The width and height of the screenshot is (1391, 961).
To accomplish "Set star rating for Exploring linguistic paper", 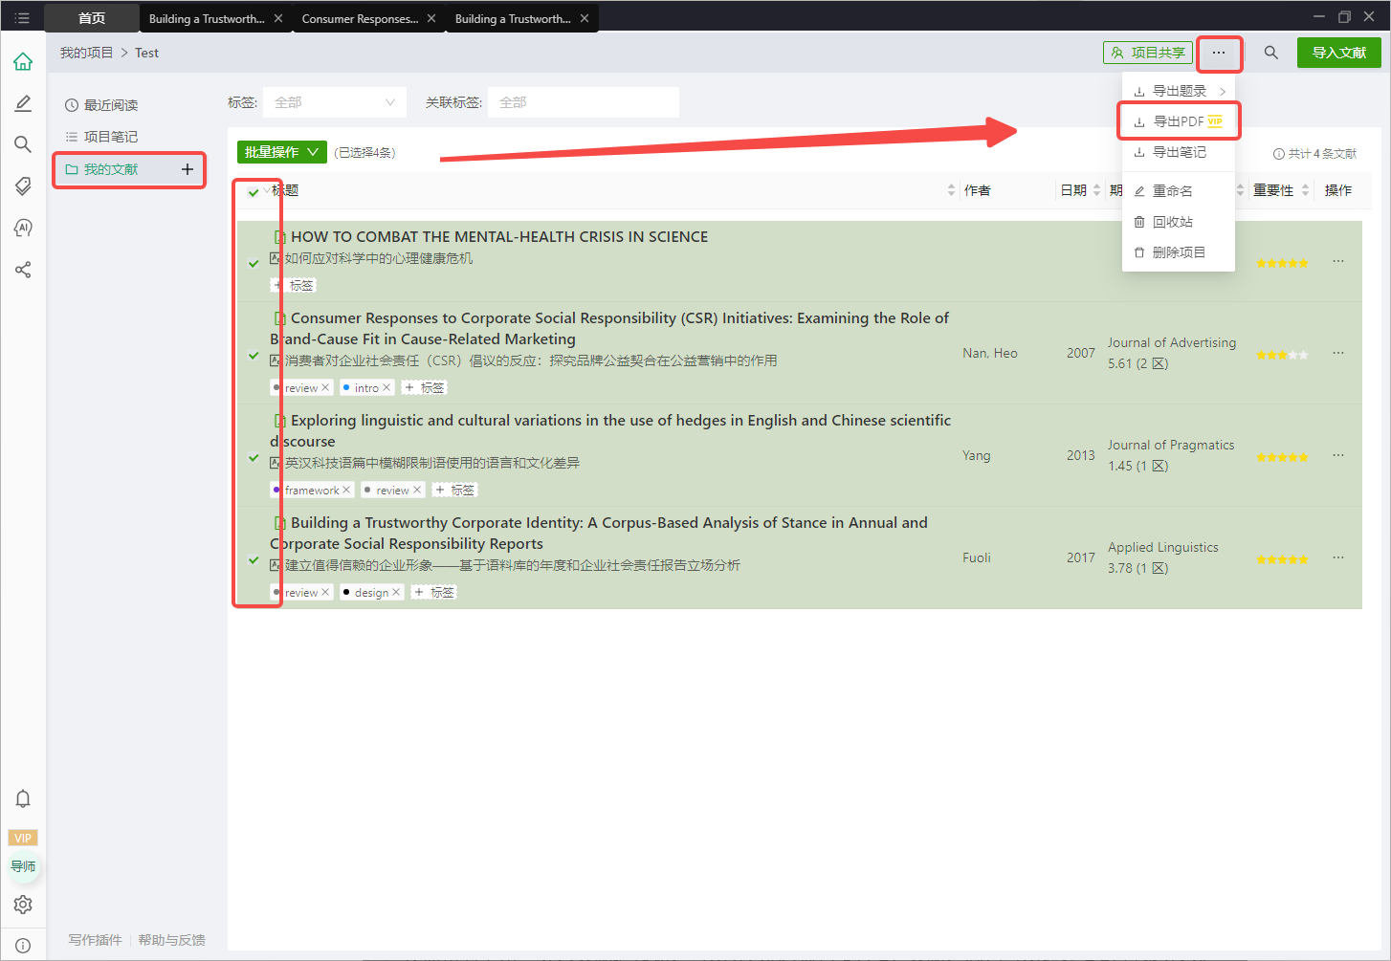I will [x=1282, y=457].
